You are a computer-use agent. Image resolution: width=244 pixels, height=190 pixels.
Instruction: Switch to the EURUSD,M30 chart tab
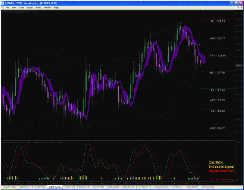pyautogui.click(x=161, y=187)
